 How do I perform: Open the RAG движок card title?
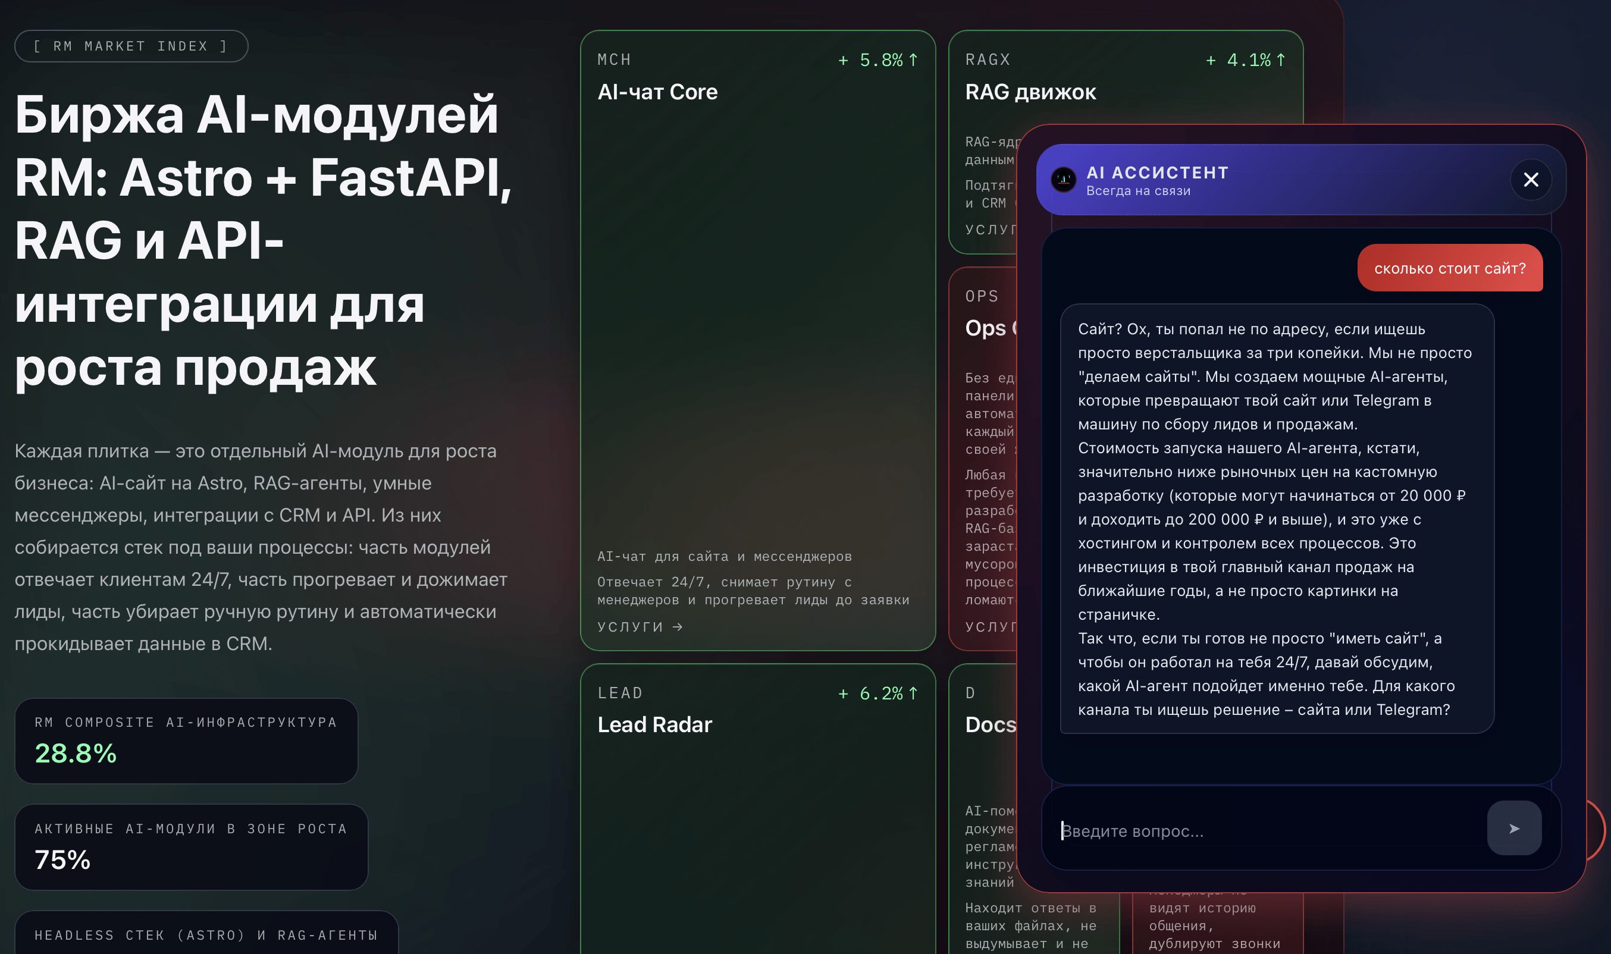coord(1030,92)
